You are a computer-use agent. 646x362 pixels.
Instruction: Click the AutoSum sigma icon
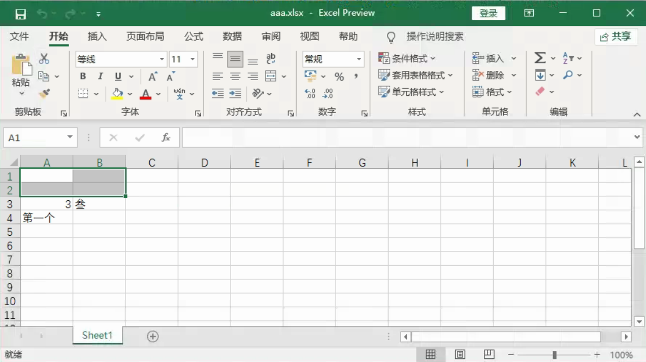click(x=540, y=58)
